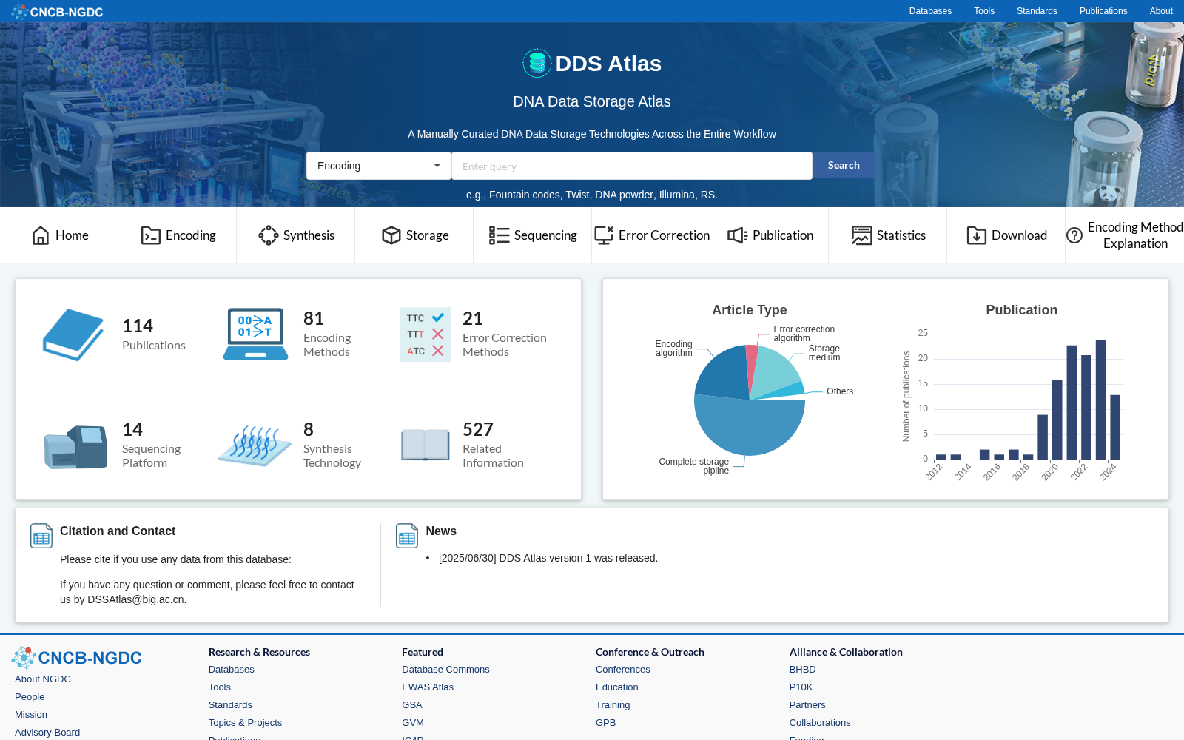Open About in the top bar

pyautogui.click(x=1161, y=11)
